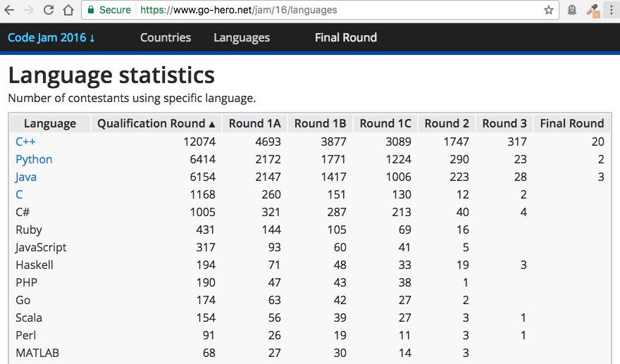Click Perl qualification value 91

click(209, 335)
